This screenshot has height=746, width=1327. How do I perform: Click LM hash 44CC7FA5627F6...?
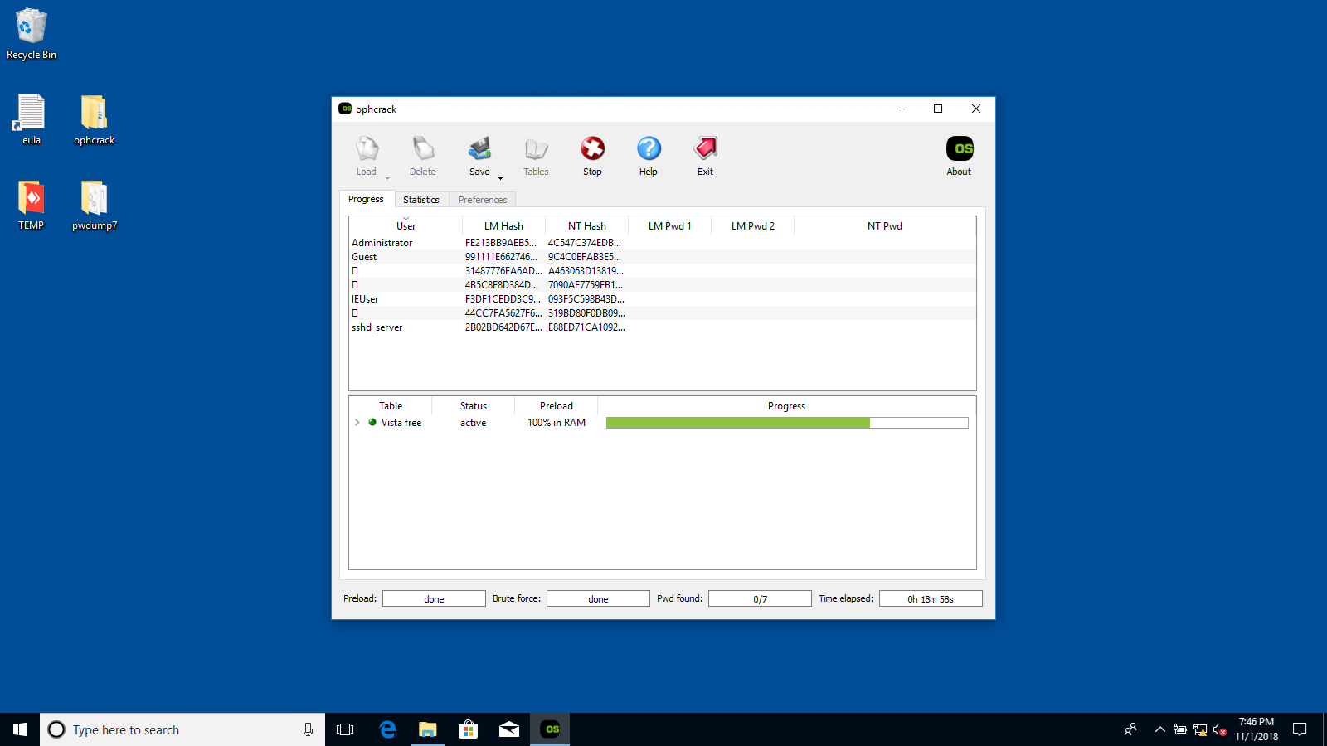pos(503,313)
